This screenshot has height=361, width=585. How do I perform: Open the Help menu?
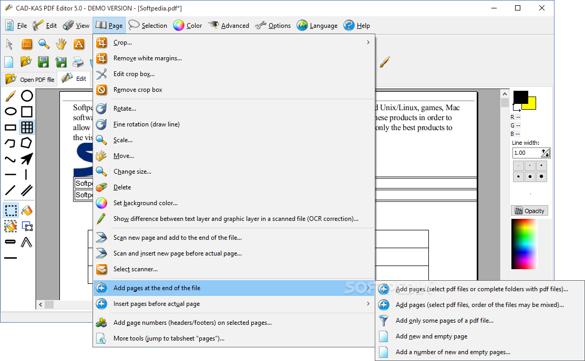(357, 26)
